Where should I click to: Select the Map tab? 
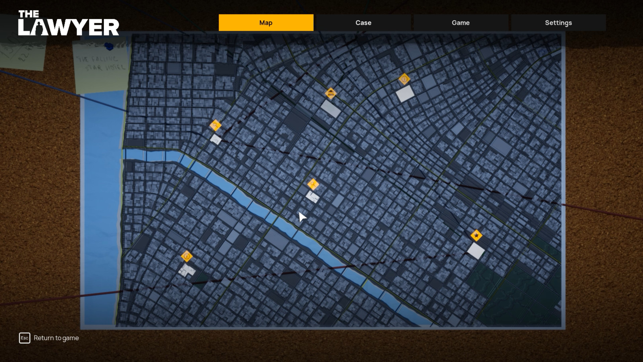pyautogui.click(x=266, y=22)
